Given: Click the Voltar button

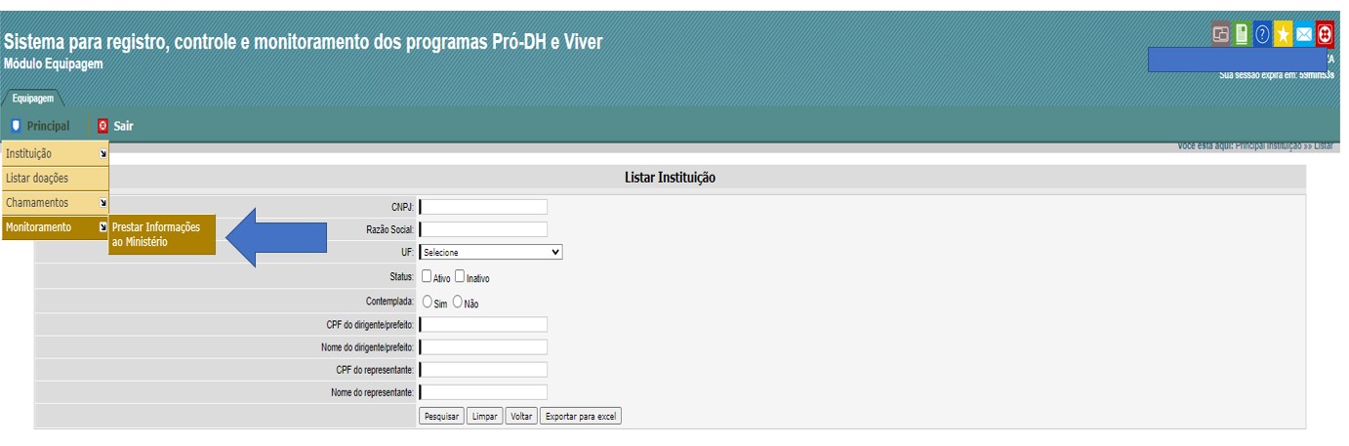Looking at the screenshot, I should click(521, 416).
